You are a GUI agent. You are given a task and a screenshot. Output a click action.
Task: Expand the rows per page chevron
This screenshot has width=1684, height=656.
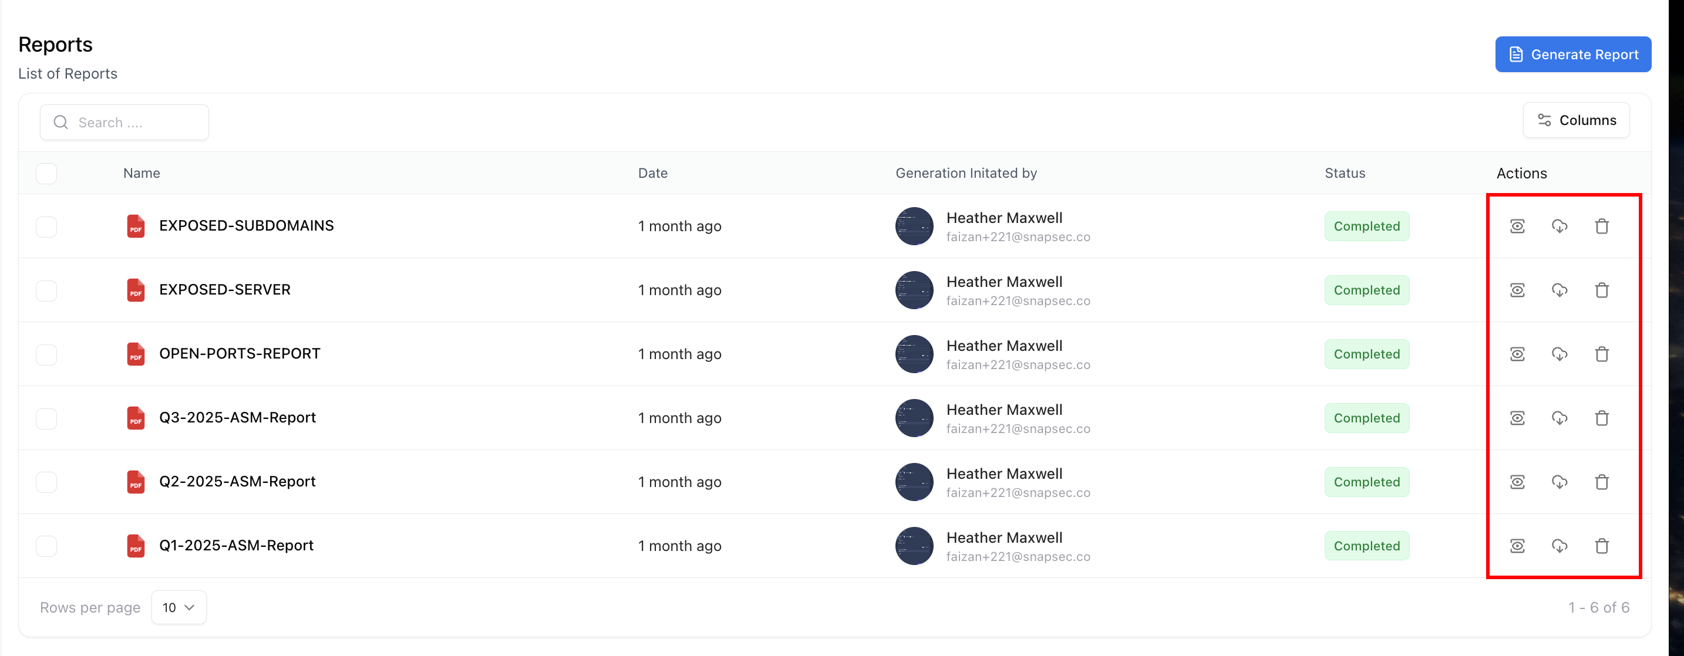pos(190,607)
